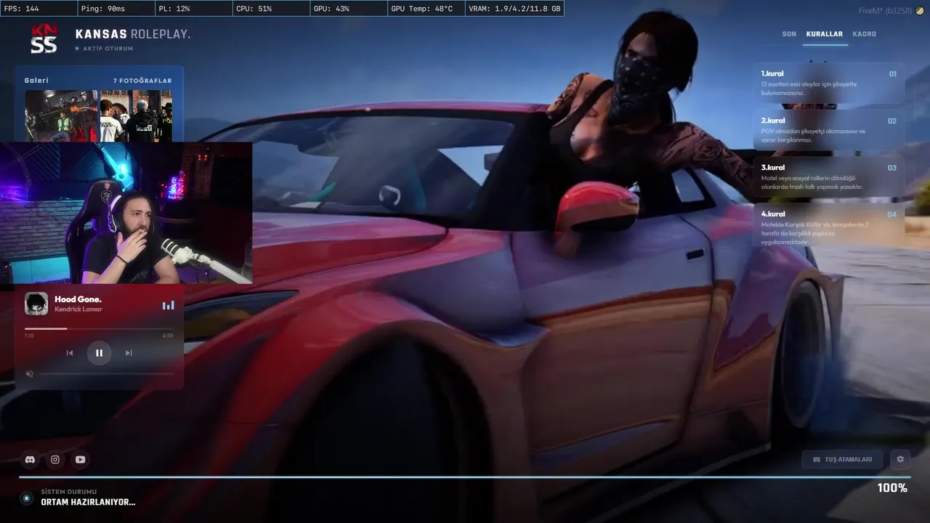Click the Kansas Roleplay KNSS logo
This screenshot has width=930, height=523.
point(44,39)
